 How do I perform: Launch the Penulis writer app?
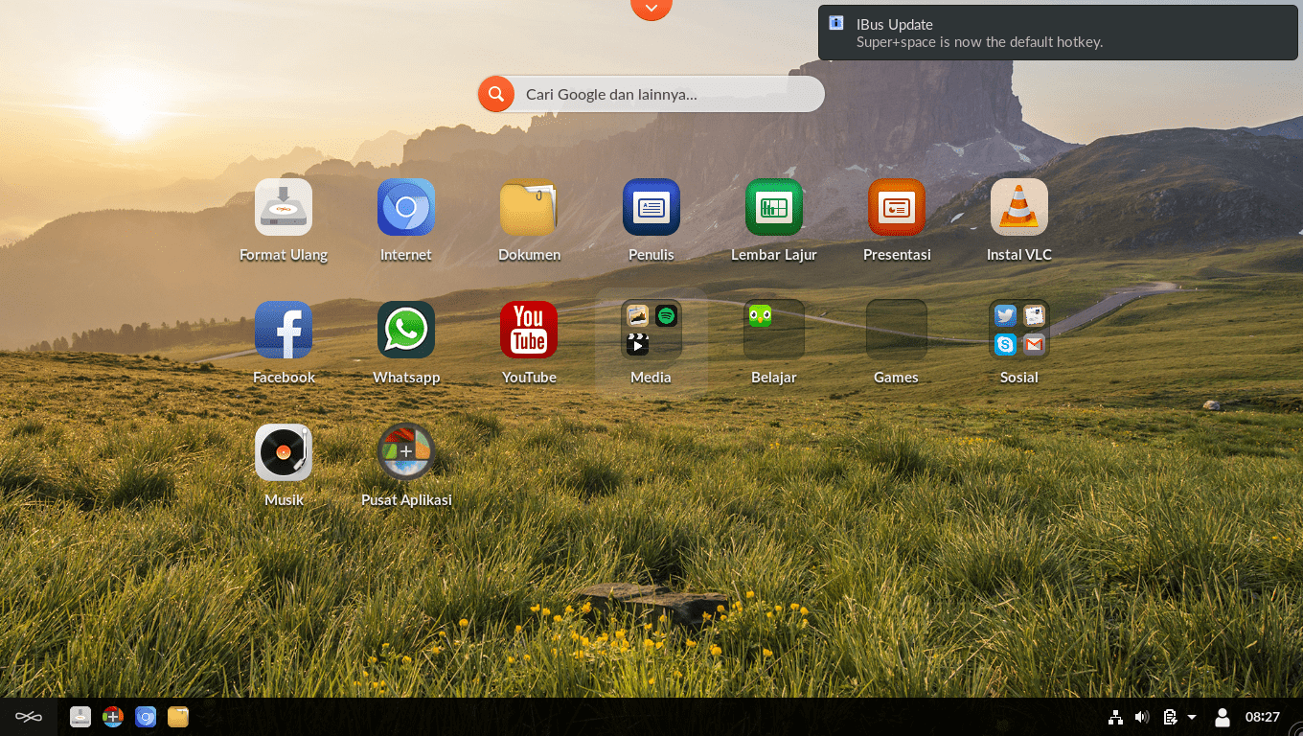(651, 207)
